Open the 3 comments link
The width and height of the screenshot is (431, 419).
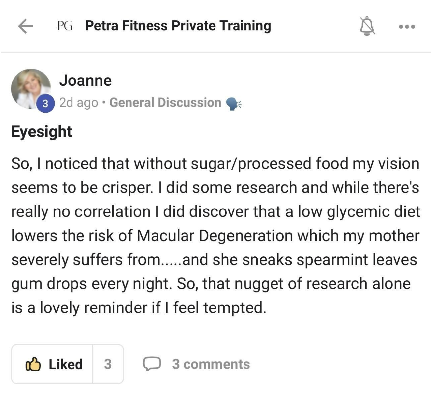click(x=211, y=364)
